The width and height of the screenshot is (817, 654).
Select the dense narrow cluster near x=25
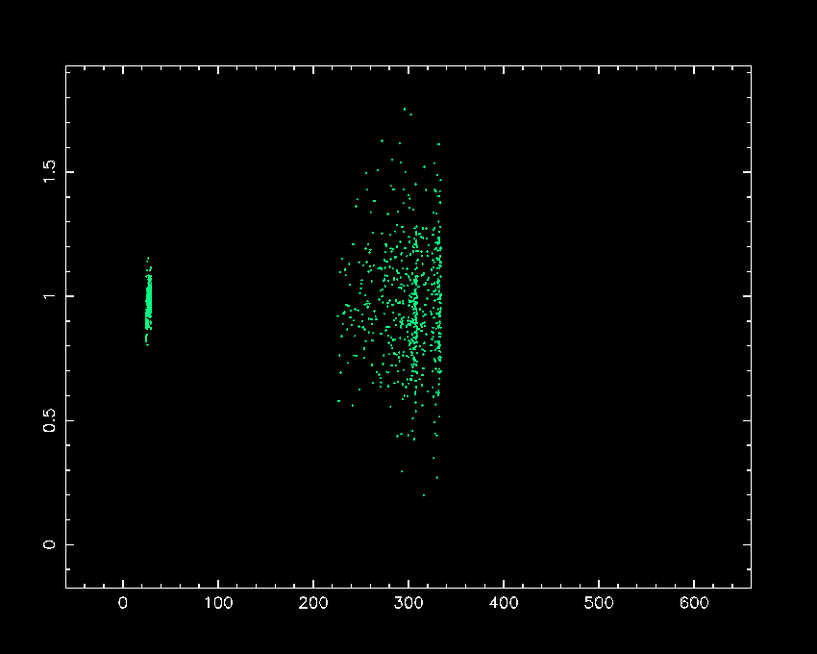[x=148, y=301]
